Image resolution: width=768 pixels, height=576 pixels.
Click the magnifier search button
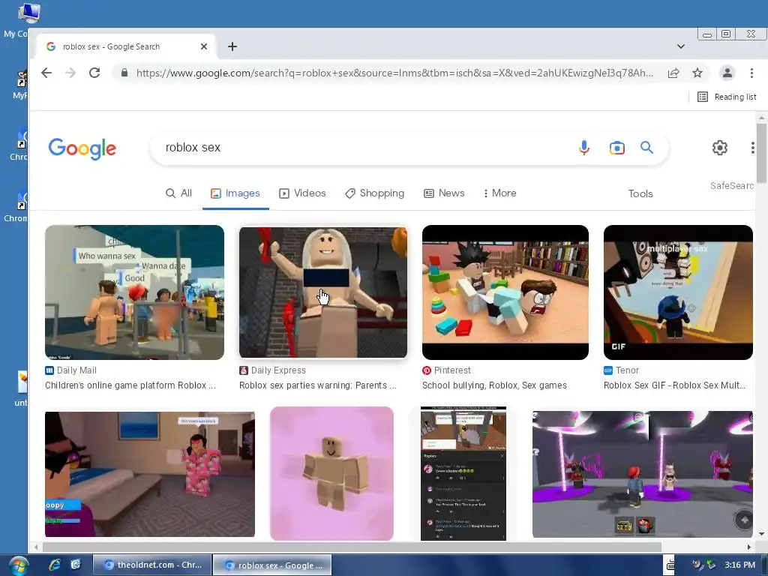click(646, 148)
